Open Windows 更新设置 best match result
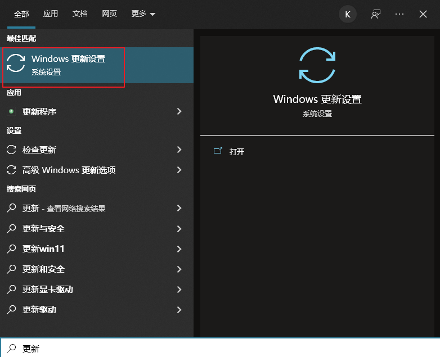440x357 pixels. click(x=97, y=65)
